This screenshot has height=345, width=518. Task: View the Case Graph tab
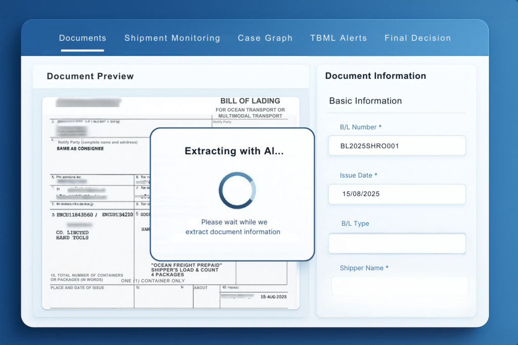tap(265, 37)
